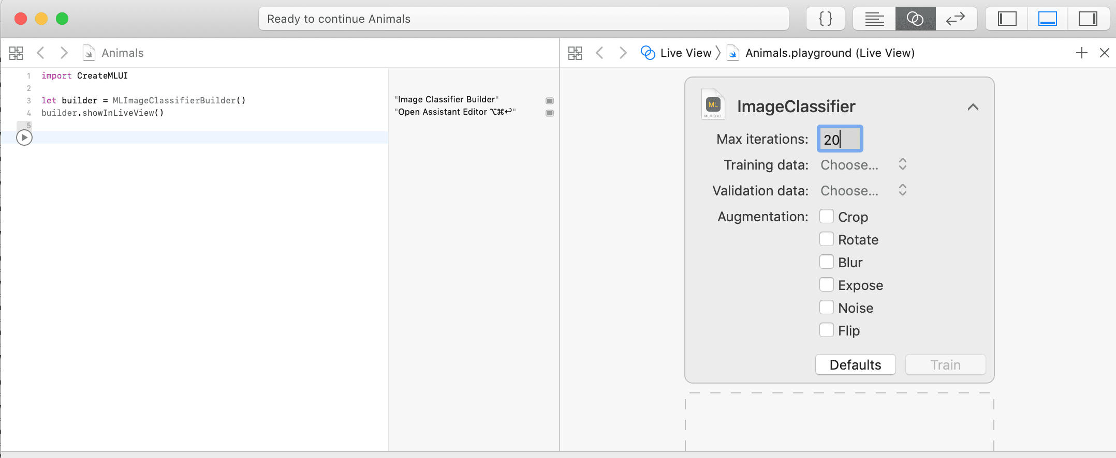
Task: Enable the Expose augmentation checkbox
Action: click(827, 284)
